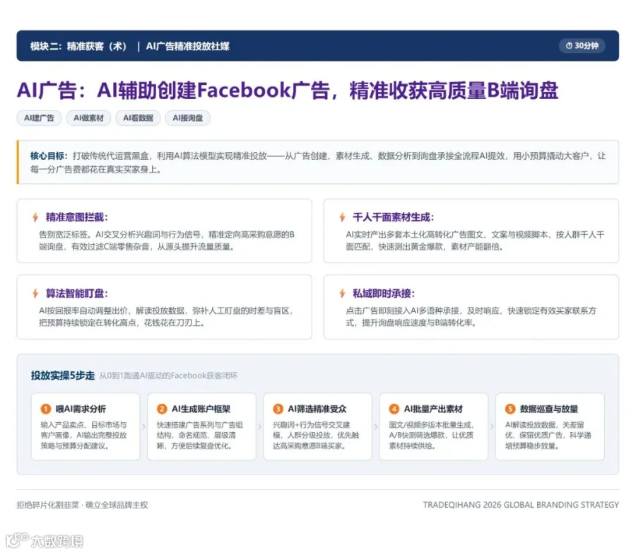
Task: Click the paragraph starting AI按回报率自动调整出价
Action: [x=166, y=317]
